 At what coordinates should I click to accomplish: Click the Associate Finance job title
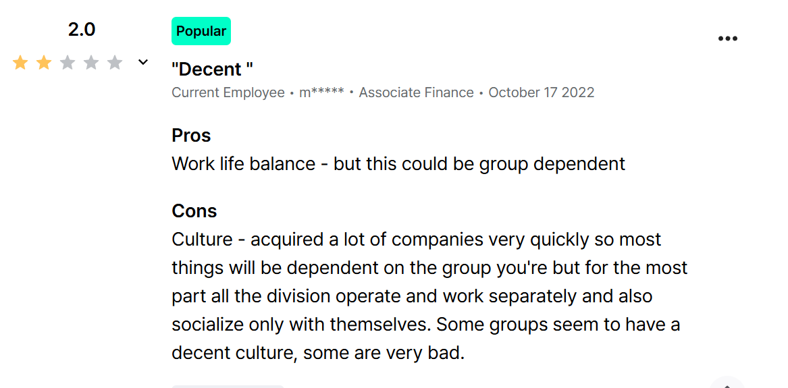416,93
